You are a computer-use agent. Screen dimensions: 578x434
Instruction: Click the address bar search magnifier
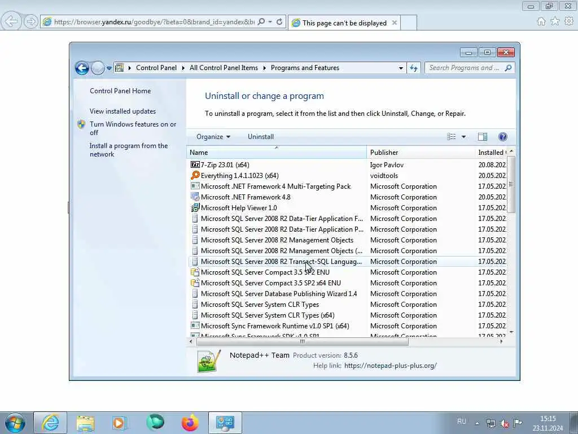261,22
